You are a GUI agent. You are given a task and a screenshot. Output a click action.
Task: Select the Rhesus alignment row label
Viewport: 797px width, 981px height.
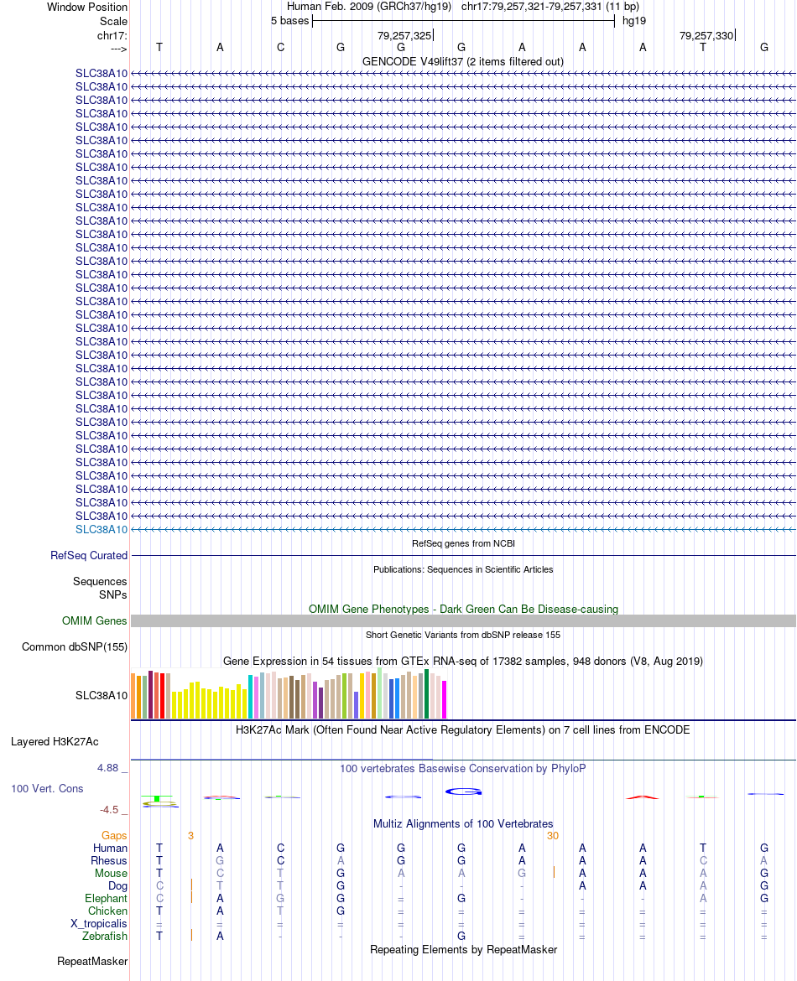point(109,860)
